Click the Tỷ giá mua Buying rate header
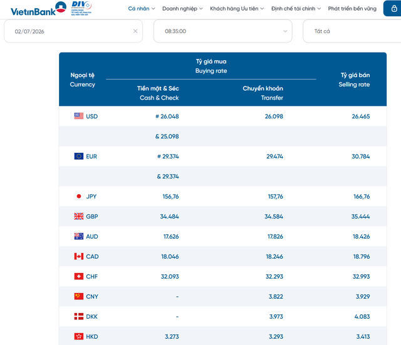This screenshot has width=401, height=345. tap(211, 66)
